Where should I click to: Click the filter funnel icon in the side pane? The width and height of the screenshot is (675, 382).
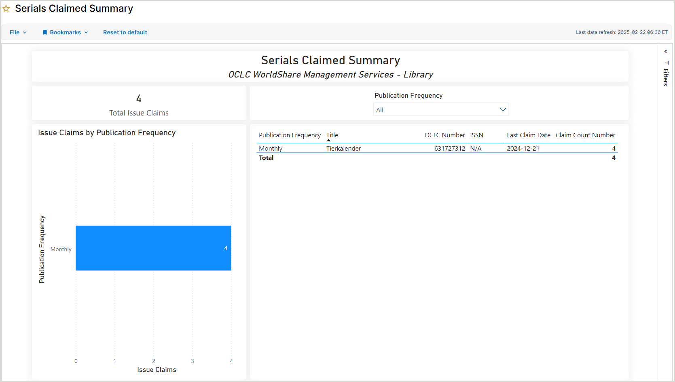(x=667, y=63)
